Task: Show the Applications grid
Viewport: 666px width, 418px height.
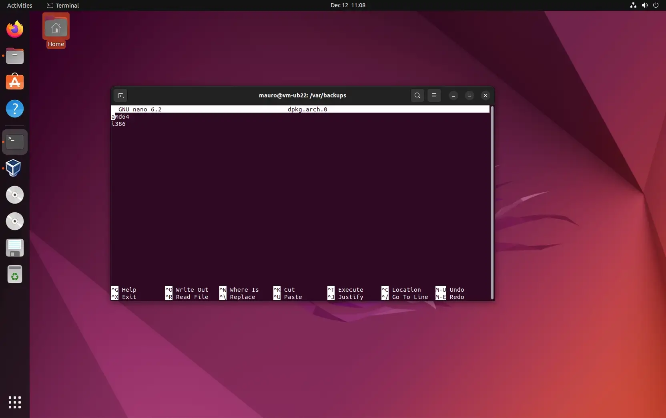Action: (x=14, y=402)
